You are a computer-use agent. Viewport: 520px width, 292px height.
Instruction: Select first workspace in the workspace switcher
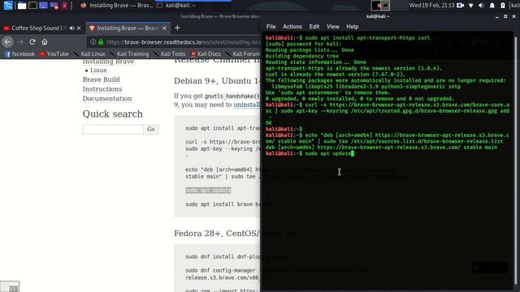point(375,6)
